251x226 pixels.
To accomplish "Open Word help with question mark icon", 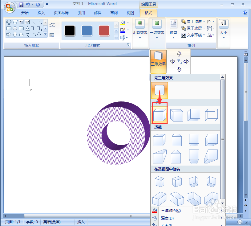I will tap(245, 13).
